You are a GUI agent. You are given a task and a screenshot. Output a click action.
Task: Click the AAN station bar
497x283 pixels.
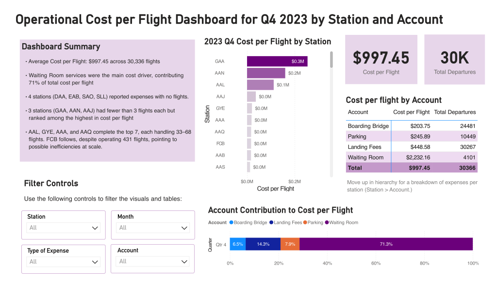pos(265,73)
